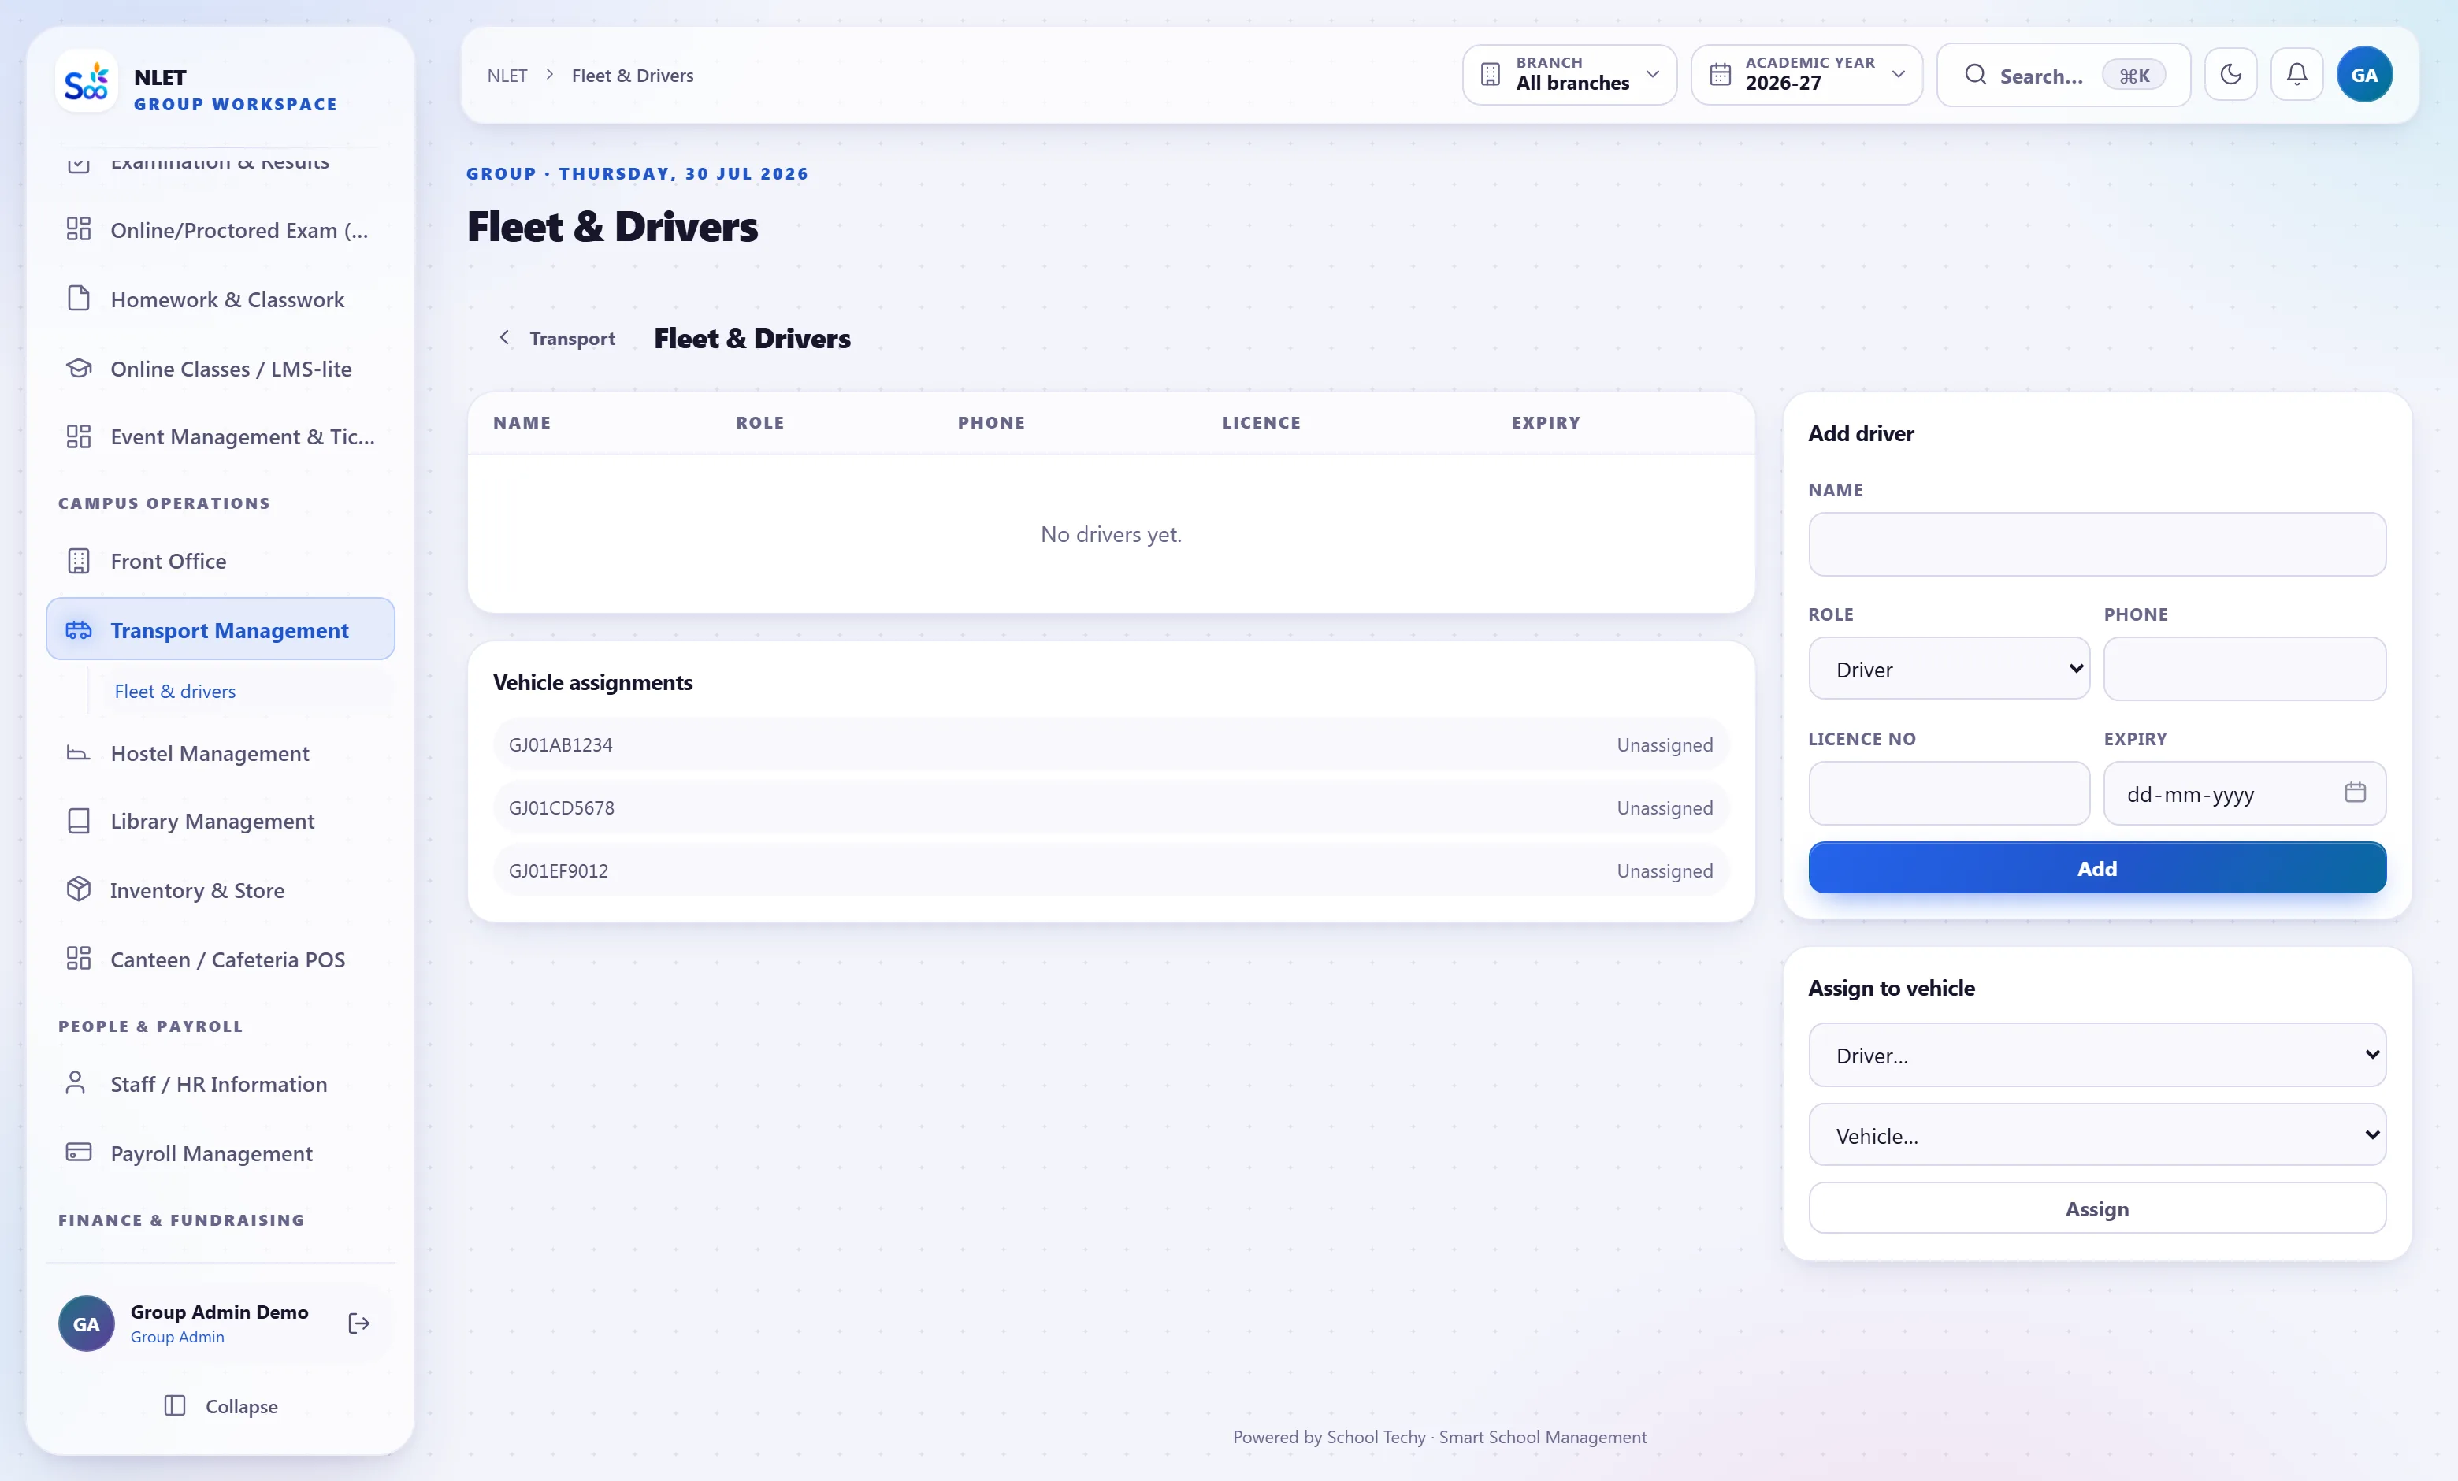Viewport: 2458px width, 1481px height.
Task: Click the Group Admin Demo profile name
Action: coord(220,1312)
